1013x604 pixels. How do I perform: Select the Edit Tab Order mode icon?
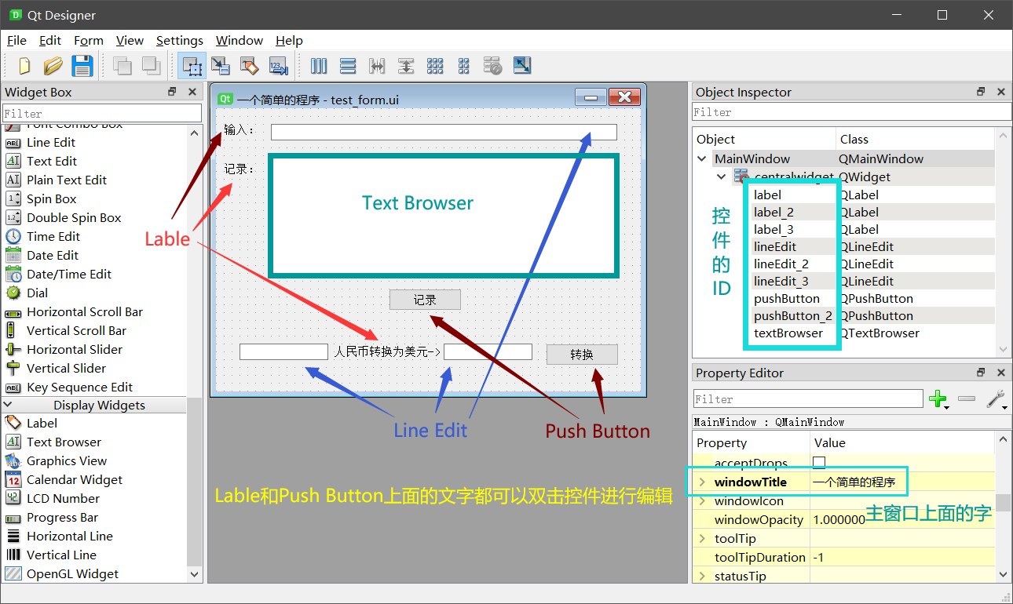click(278, 66)
